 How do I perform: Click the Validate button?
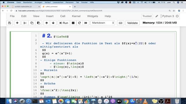point(133,23)
